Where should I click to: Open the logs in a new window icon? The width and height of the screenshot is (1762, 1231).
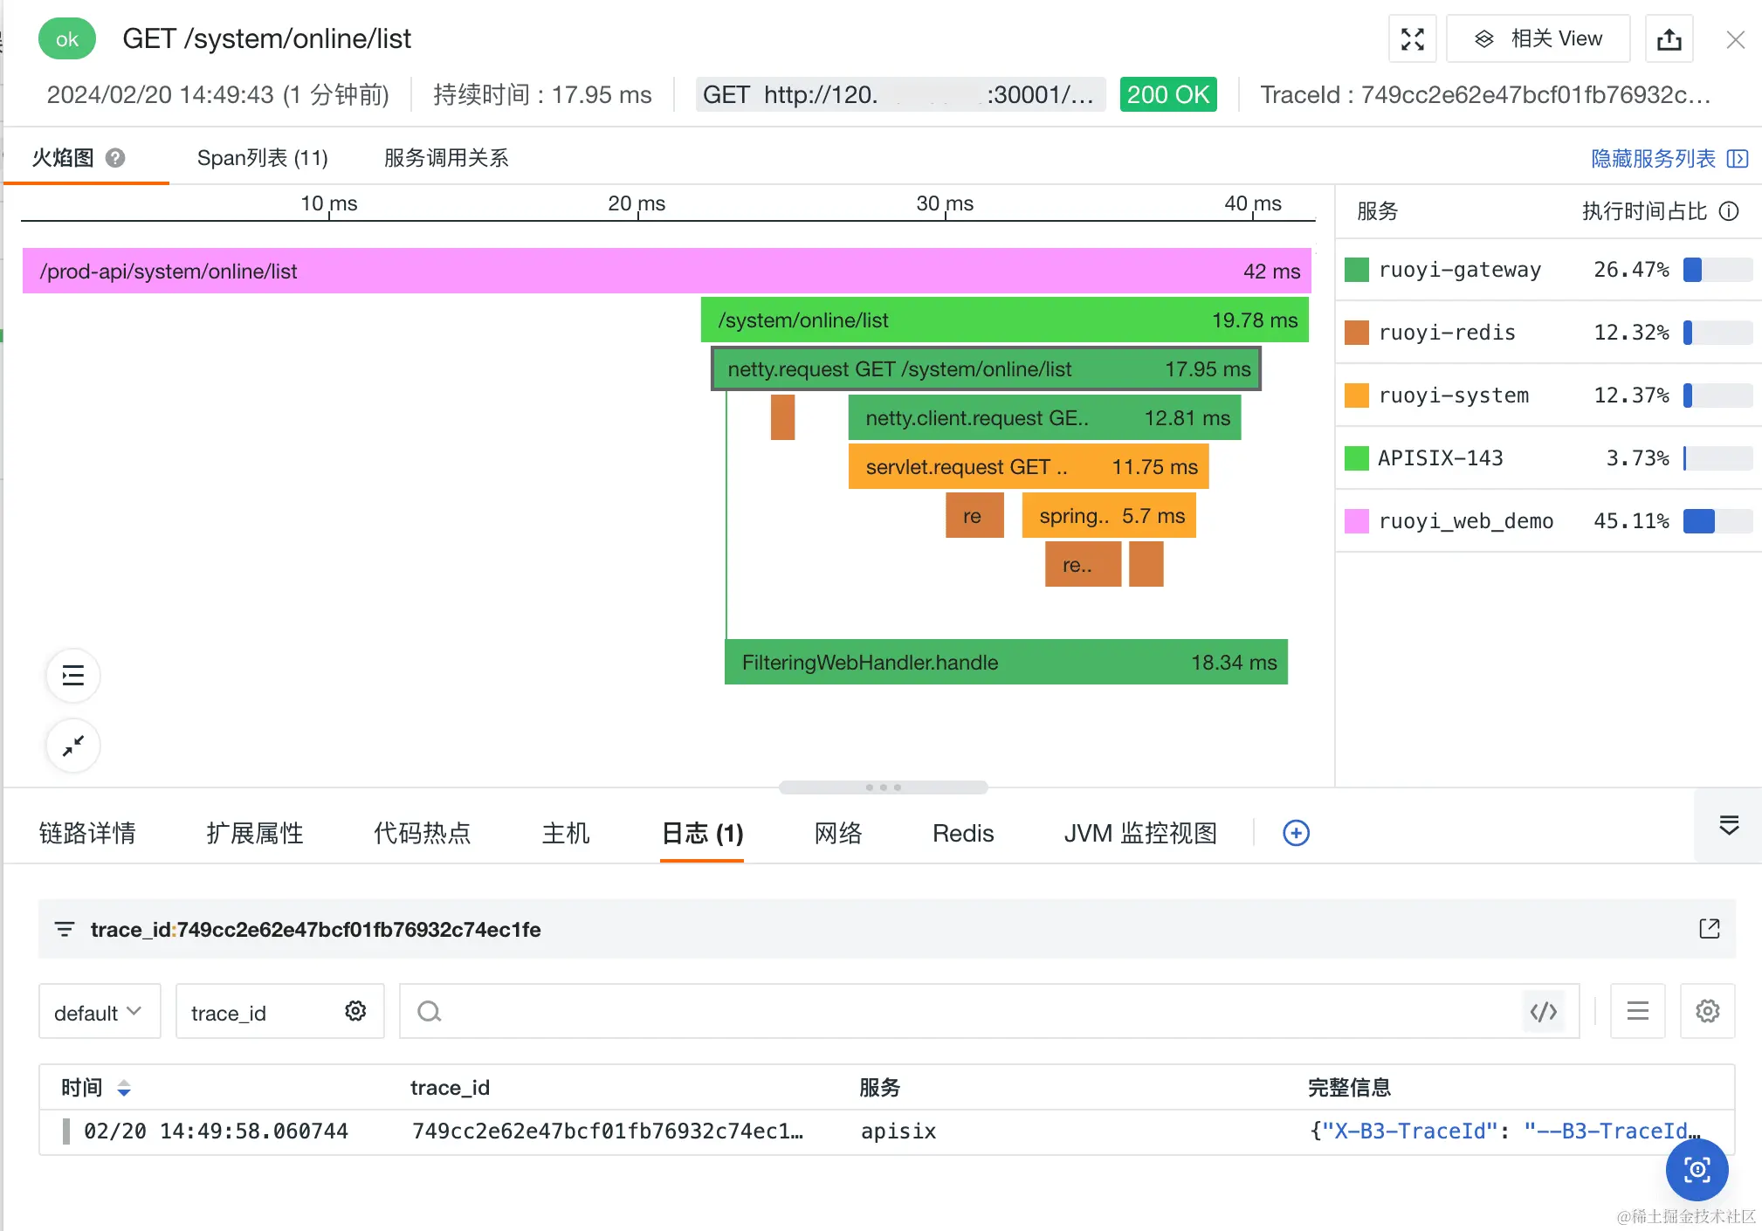(x=1709, y=929)
